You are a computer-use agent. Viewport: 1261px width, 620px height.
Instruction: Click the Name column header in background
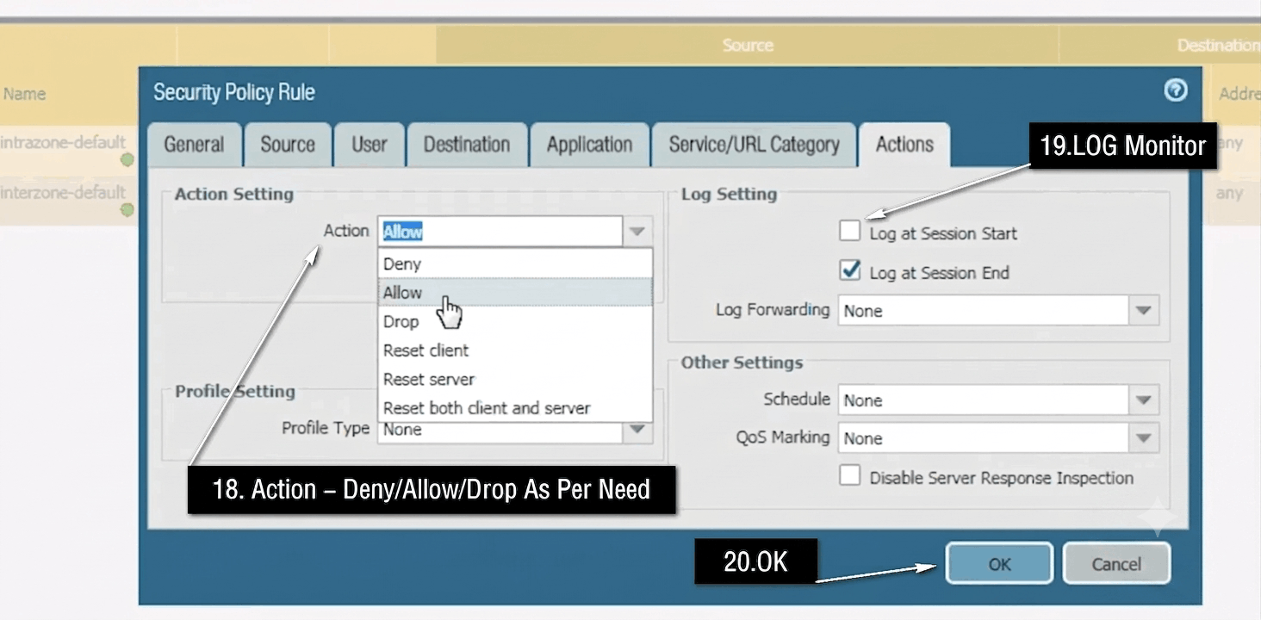(24, 94)
